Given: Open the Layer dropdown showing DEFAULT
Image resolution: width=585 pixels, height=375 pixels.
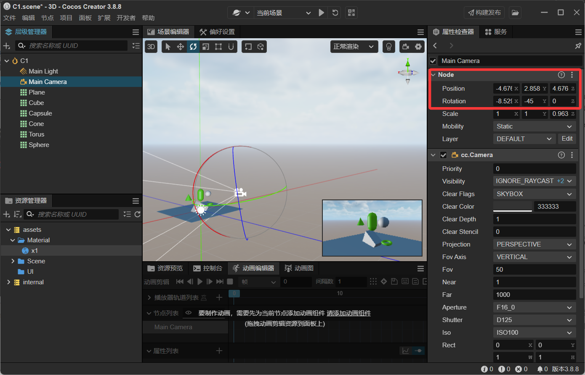Looking at the screenshot, I should point(524,139).
